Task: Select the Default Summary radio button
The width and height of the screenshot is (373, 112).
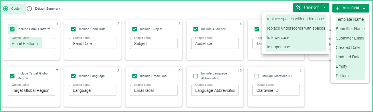Action: (29, 9)
